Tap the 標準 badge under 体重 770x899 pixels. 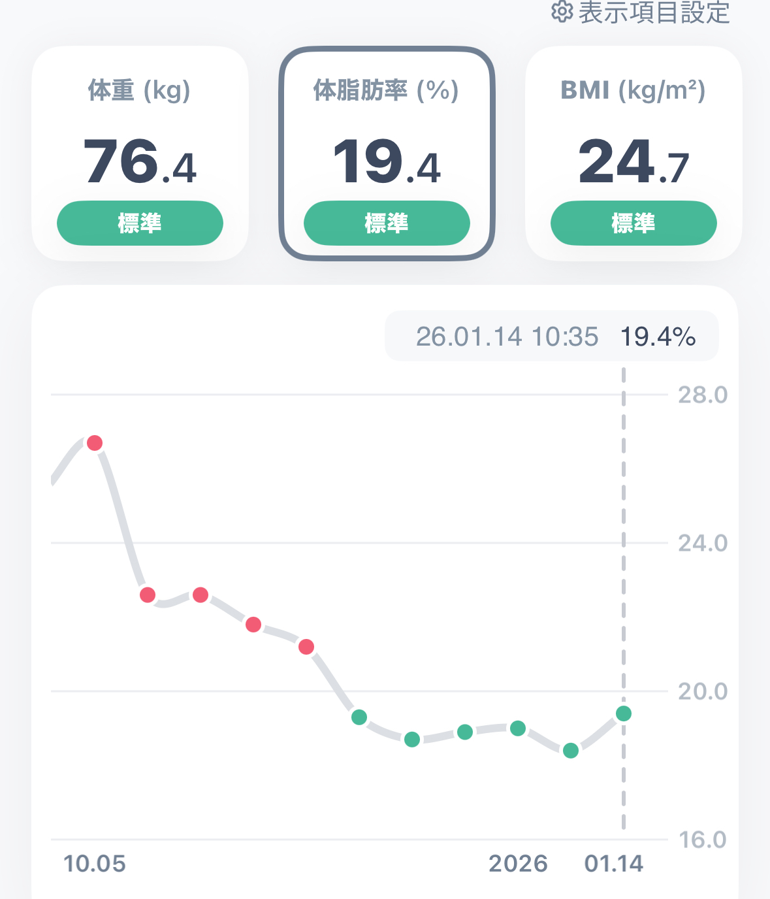pos(140,223)
